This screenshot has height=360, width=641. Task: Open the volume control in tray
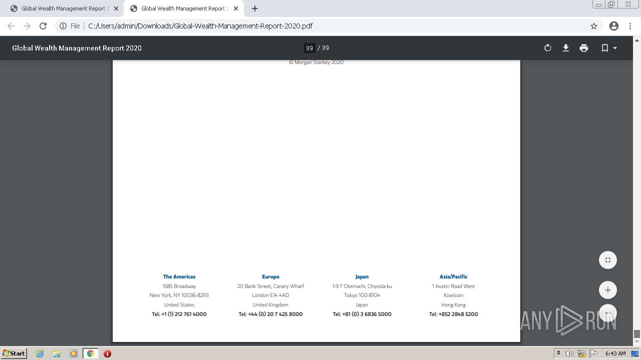coord(569,353)
